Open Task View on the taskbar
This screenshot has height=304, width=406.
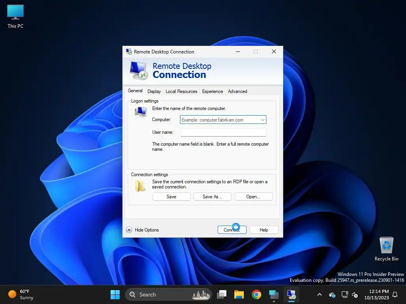click(x=222, y=294)
